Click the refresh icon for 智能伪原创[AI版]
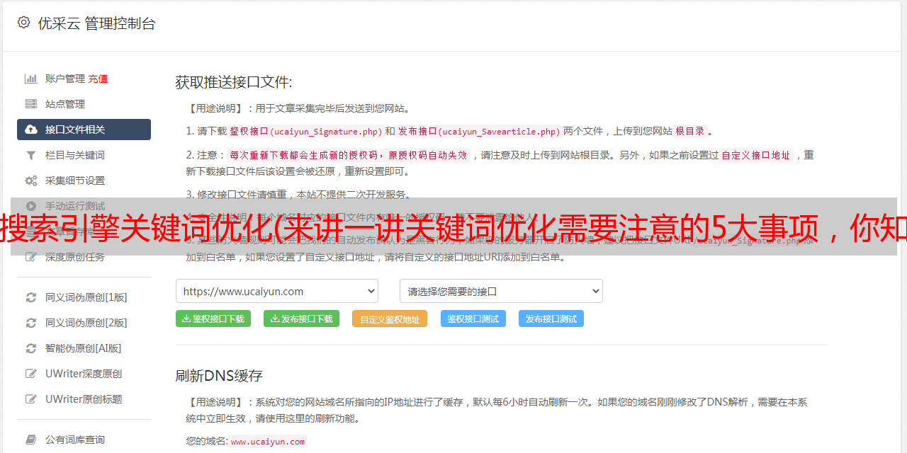The image size is (907, 453). pyautogui.click(x=31, y=348)
